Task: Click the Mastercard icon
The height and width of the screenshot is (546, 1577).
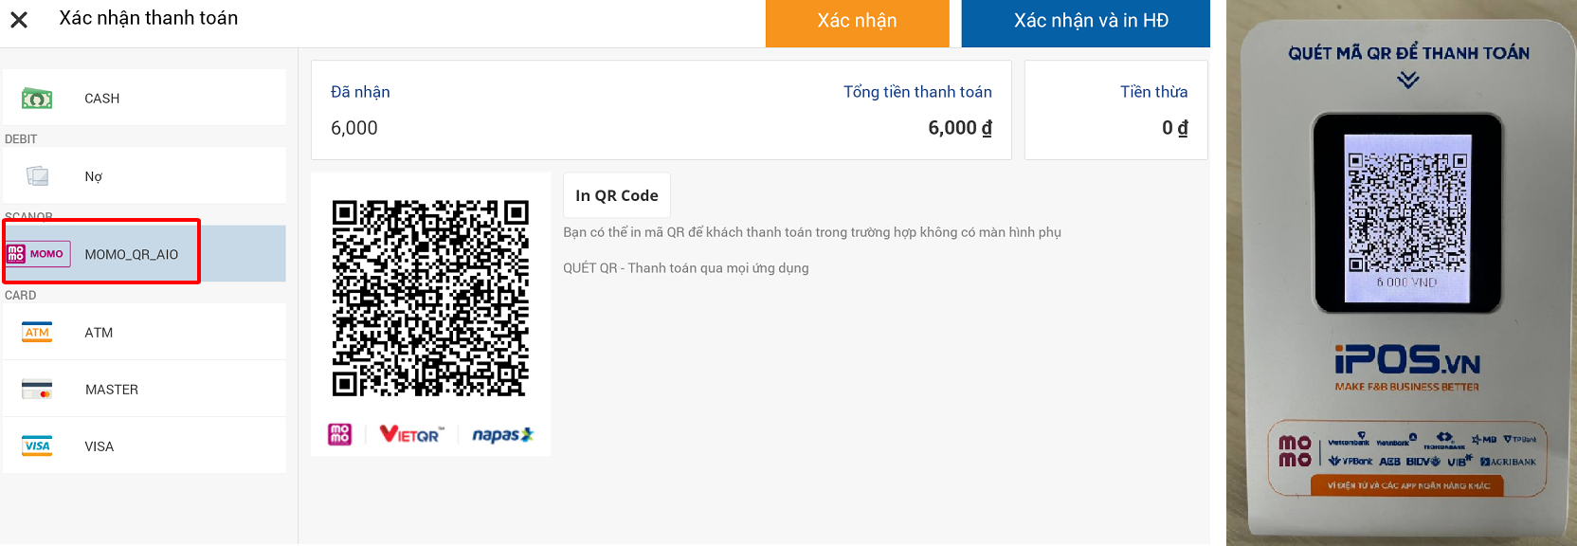Action: 37,390
